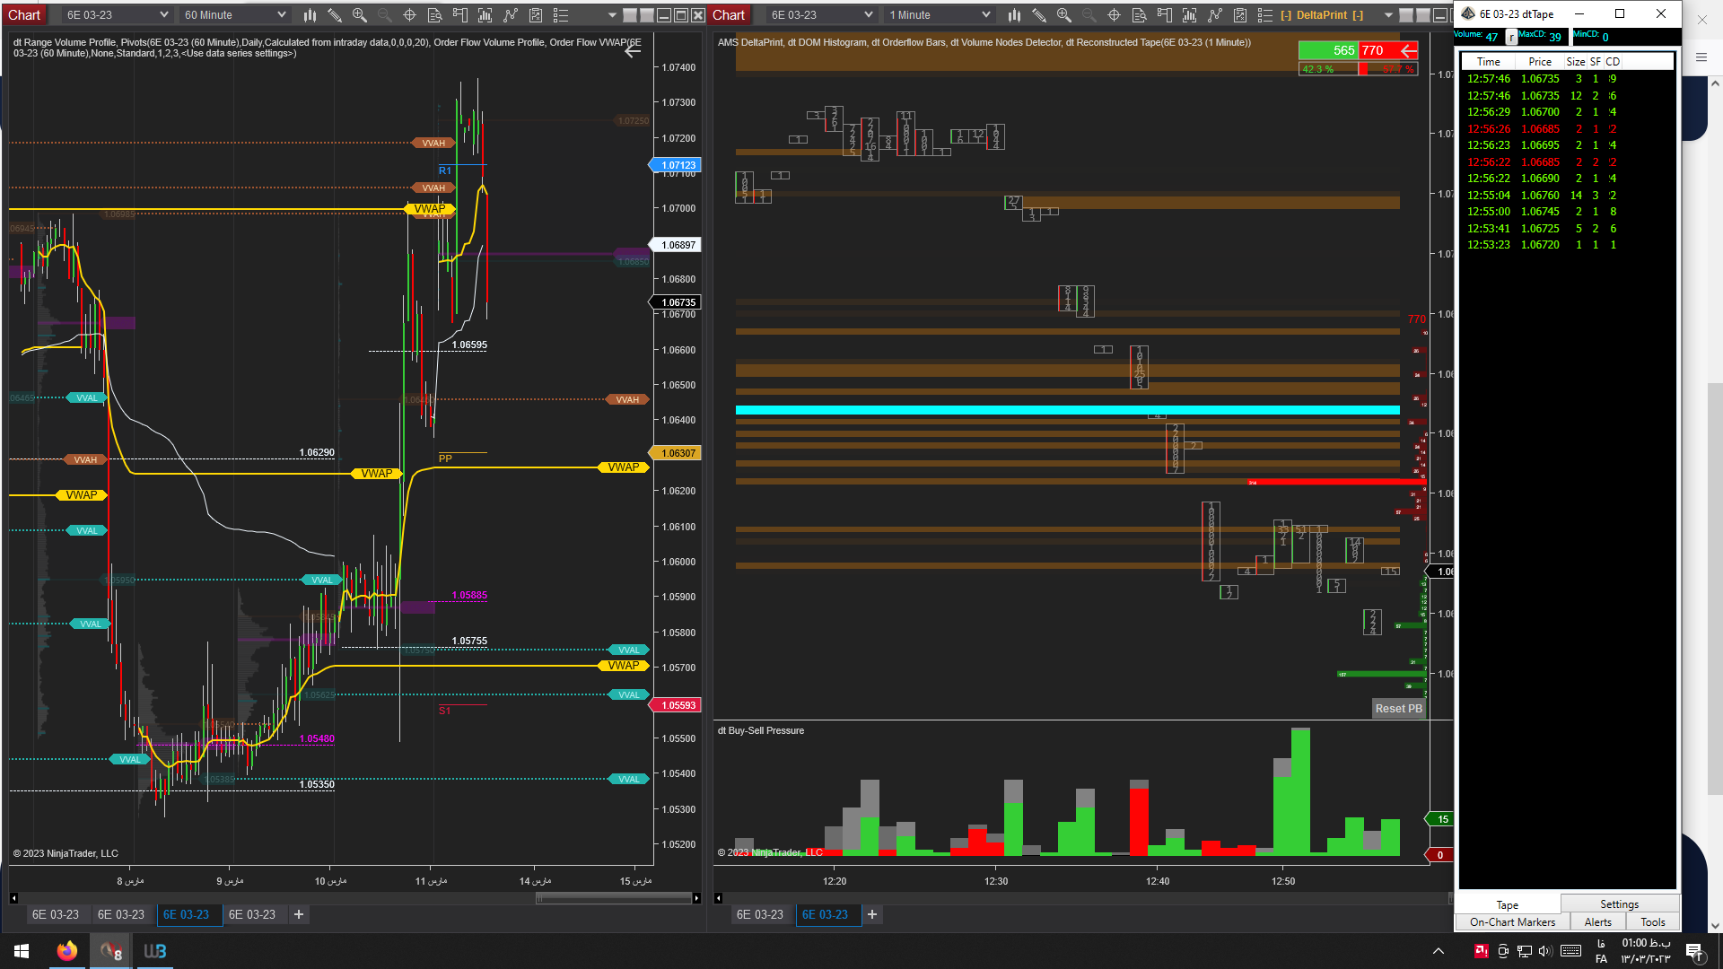Add a new tab in the left chart

click(299, 914)
